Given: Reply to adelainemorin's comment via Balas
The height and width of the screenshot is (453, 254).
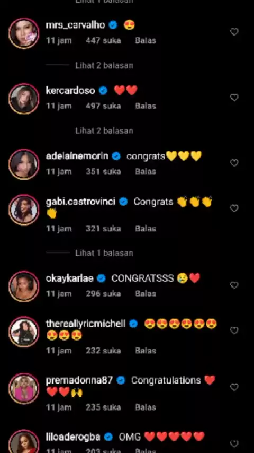Looking at the screenshot, I should 146,171.
